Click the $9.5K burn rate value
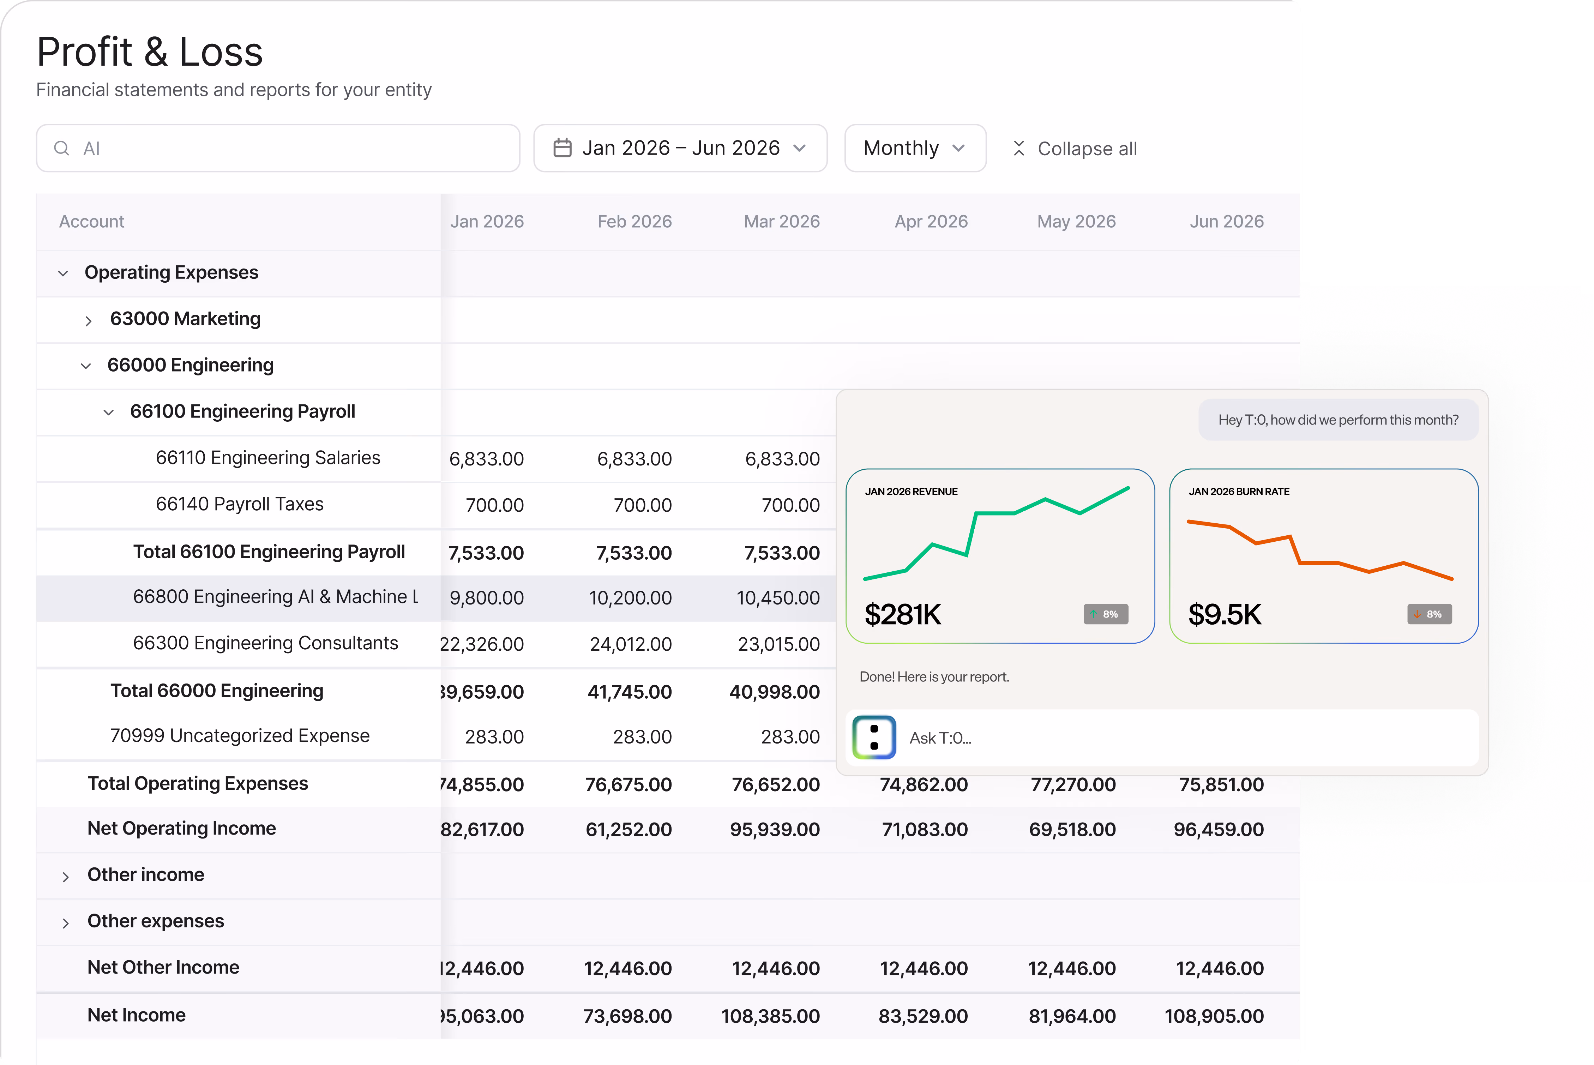The height and width of the screenshot is (1065, 1594). (x=1225, y=614)
